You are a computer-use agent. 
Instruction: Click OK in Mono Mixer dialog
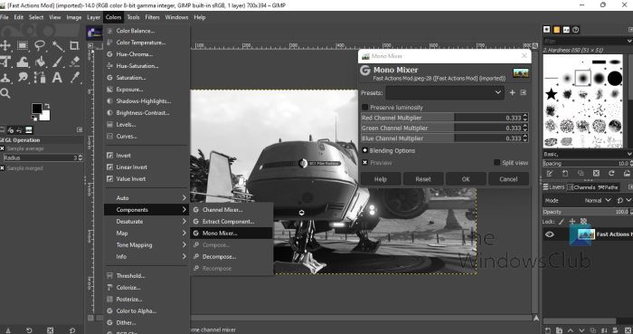(466, 179)
